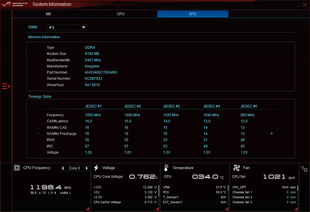Click the CPU Cache Voltage row
This screenshot has width=310, height=212.
point(125,202)
